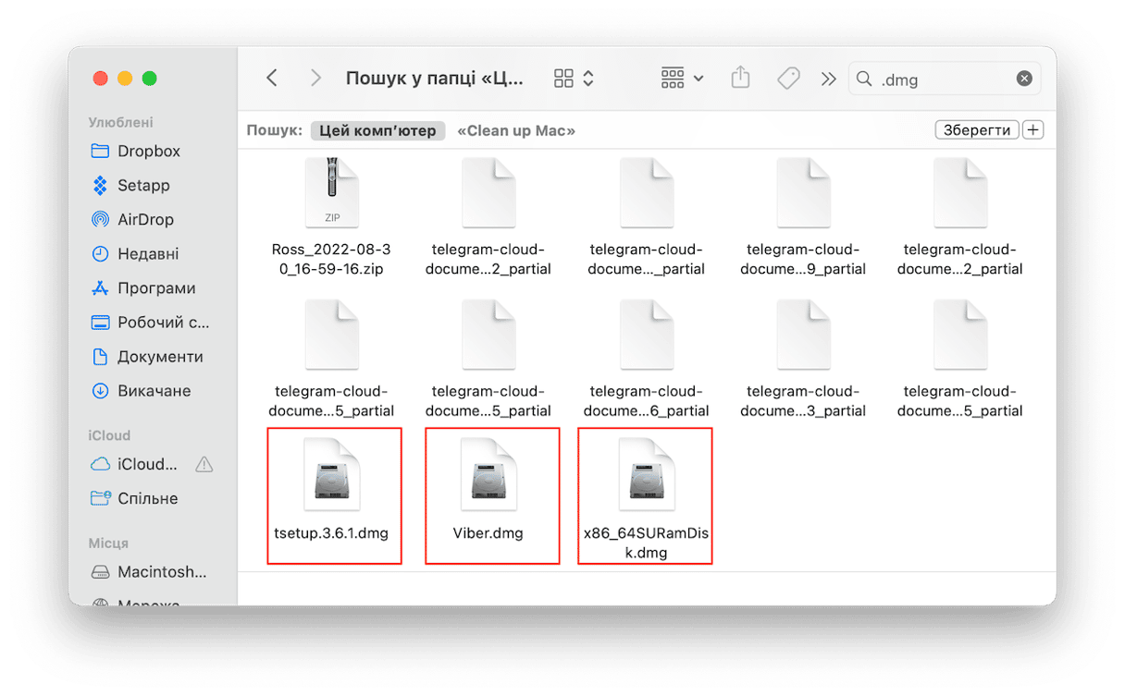The width and height of the screenshot is (1125, 696).
Task: Click the file name Viber.dmg
Action: click(488, 533)
